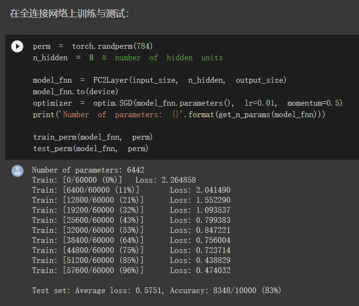Viewport: 359px width, 306px height.
Task: Click the output line with Loss: 1.552290
Action: click(x=131, y=200)
